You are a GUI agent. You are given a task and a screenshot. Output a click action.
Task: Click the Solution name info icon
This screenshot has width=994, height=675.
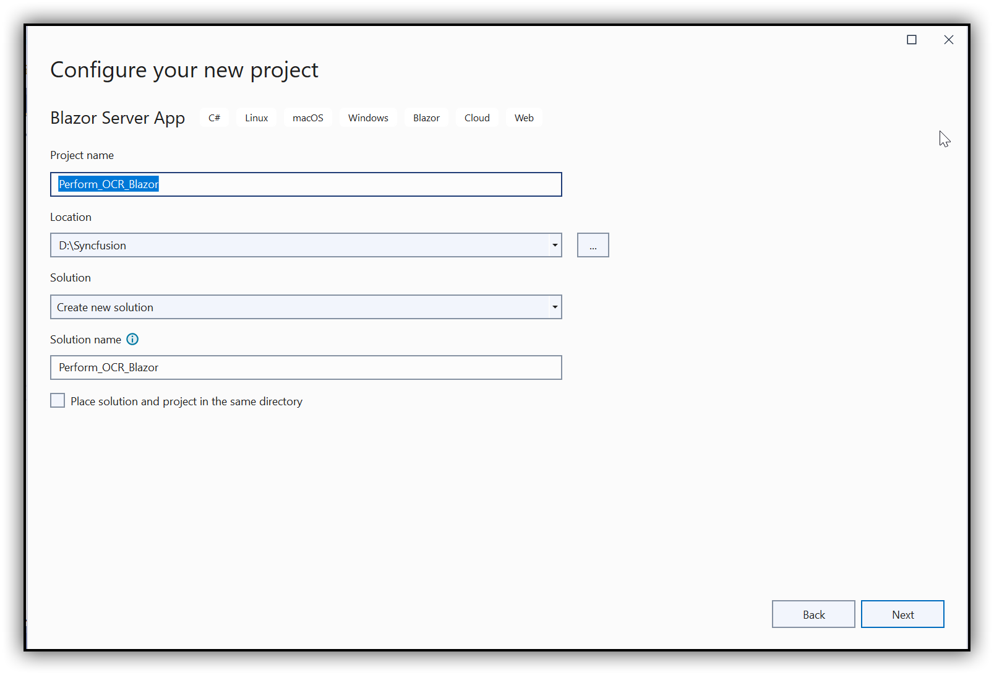click(132, 339)
